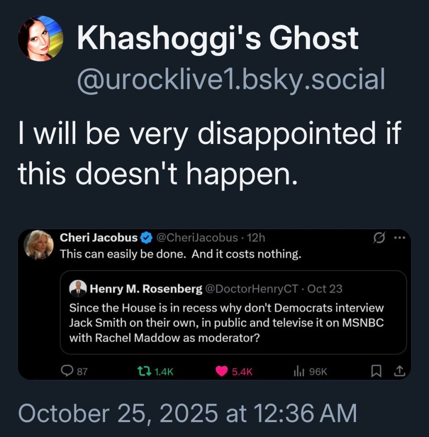Click the Henry M. Rosenberg name

[146, 289]
